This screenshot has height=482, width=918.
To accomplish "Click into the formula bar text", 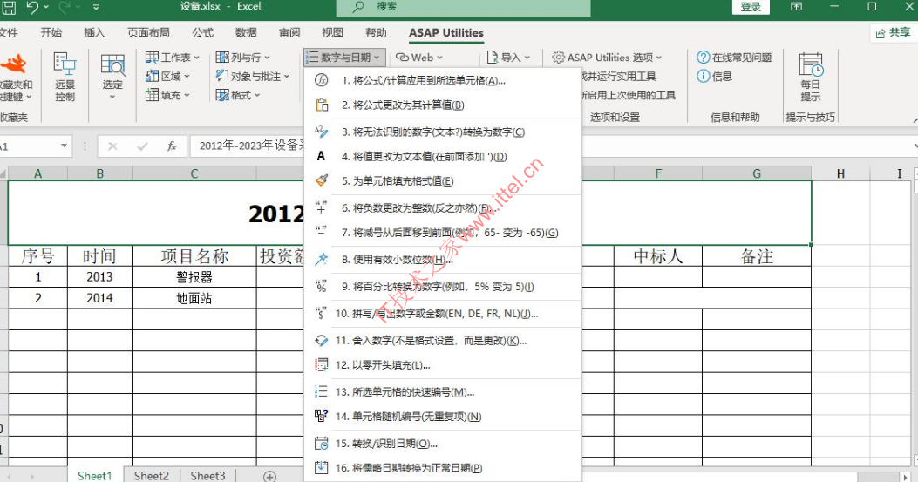I will coord(252,146).
